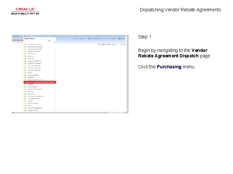Click the Sign out link
This screenshot has width=233, height=174.
pos(121,38)
